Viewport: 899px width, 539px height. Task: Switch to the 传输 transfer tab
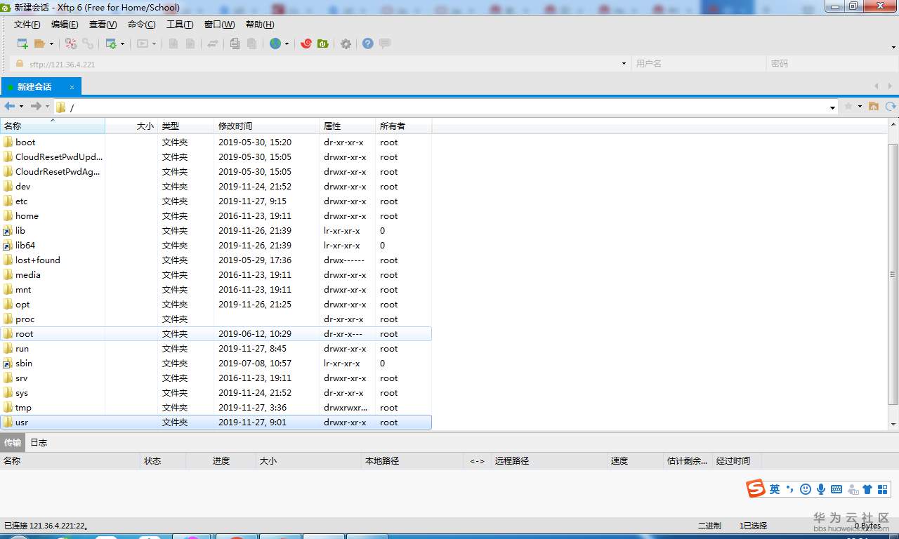point(13,443)
